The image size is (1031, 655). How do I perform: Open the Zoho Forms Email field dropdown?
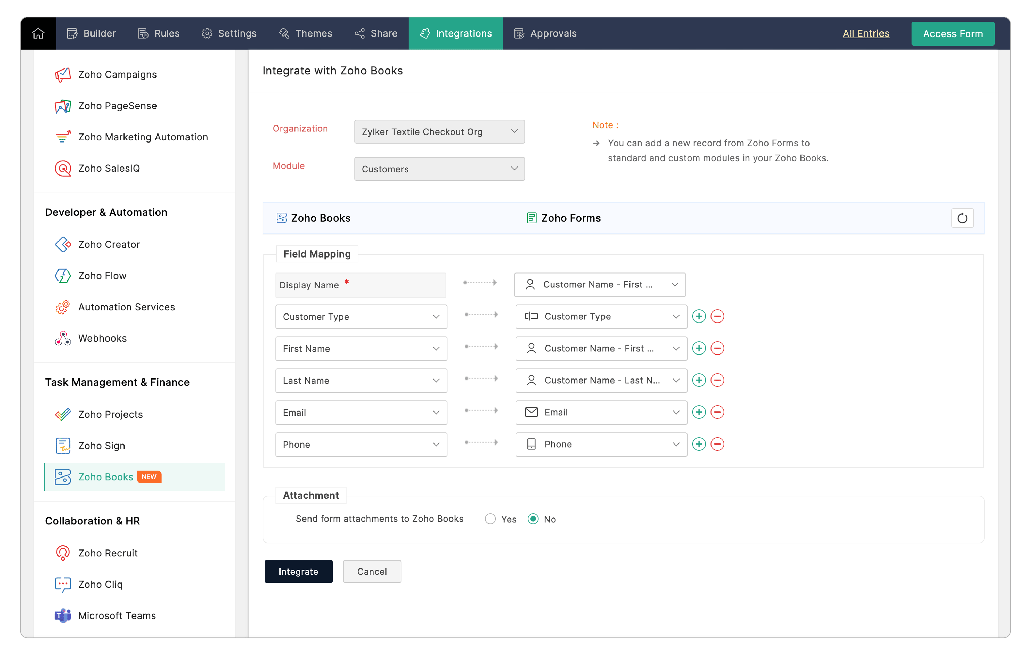tap(601, 412)
